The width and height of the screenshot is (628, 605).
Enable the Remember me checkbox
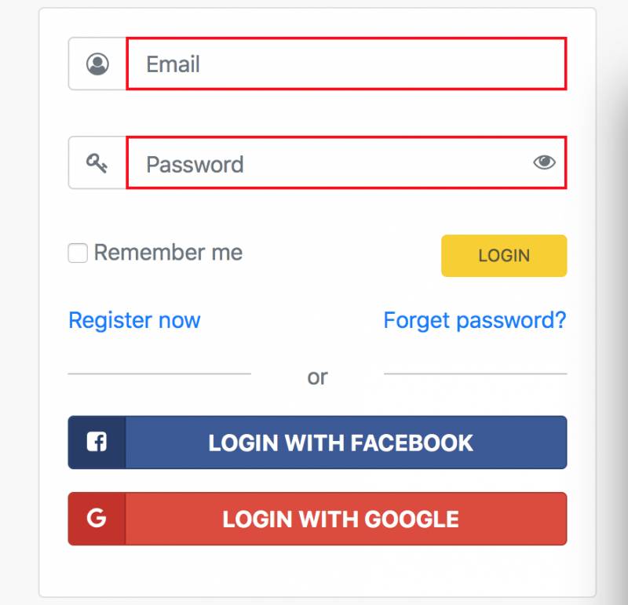point(78,253)
